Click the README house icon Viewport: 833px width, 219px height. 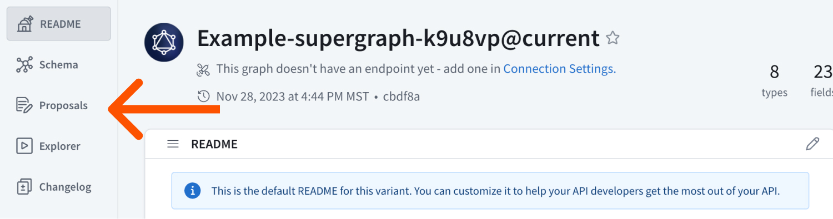pyautogui.click(x=24, y=24)
